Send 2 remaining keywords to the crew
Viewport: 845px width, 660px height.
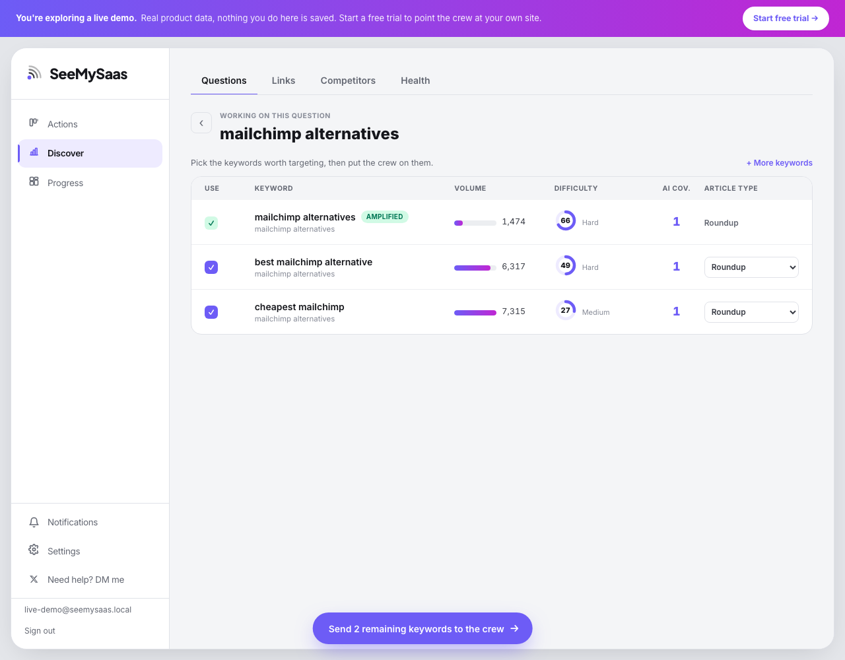[x=422, y=628]
